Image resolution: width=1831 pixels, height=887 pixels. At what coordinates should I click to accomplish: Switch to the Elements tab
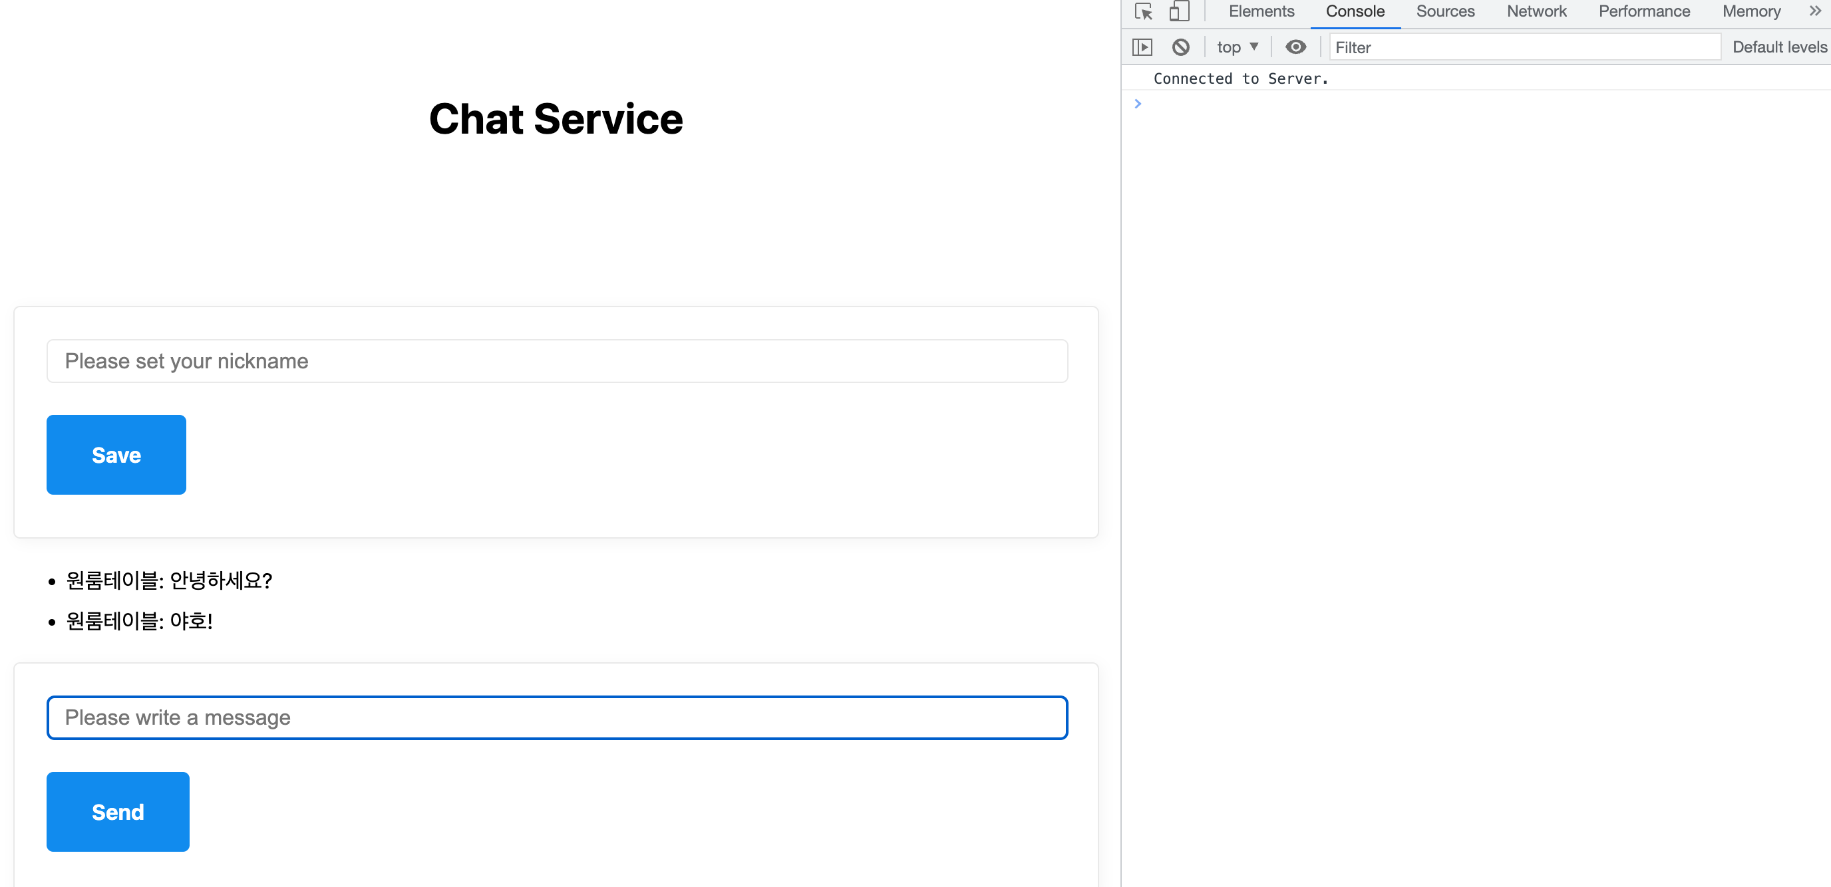pos(1261,12)
